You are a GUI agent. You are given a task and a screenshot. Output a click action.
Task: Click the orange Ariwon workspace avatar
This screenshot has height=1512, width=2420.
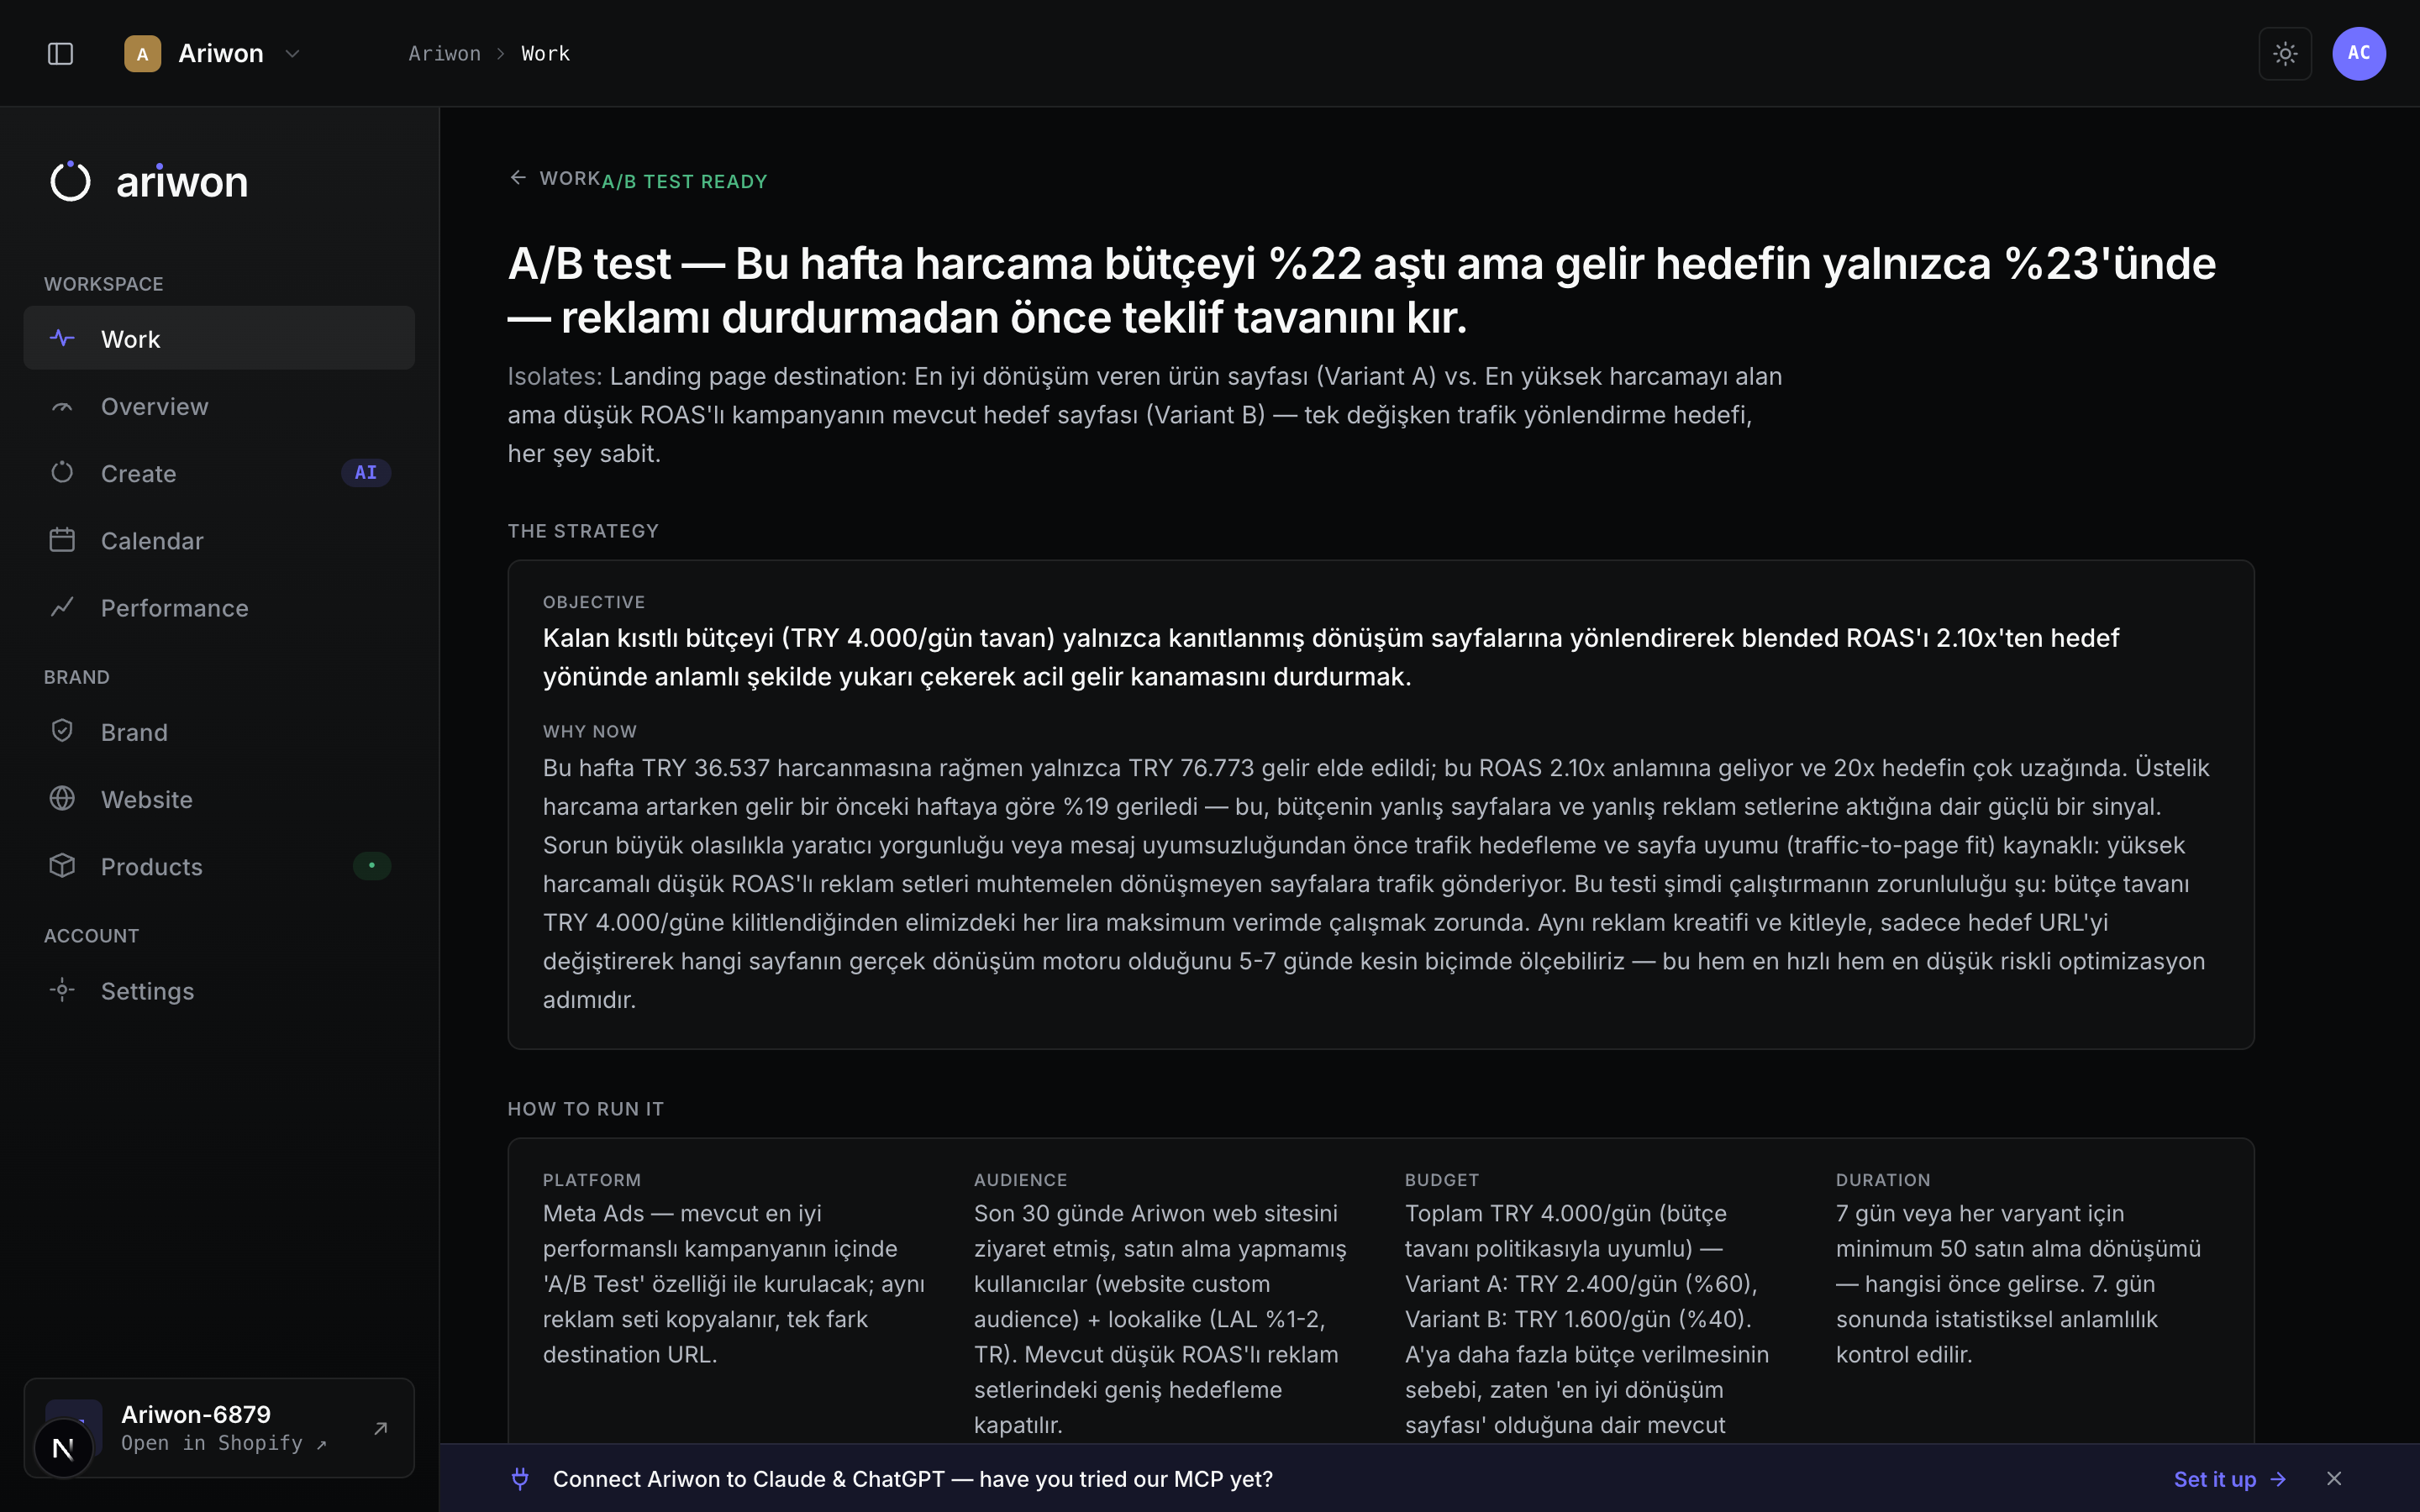142,53
